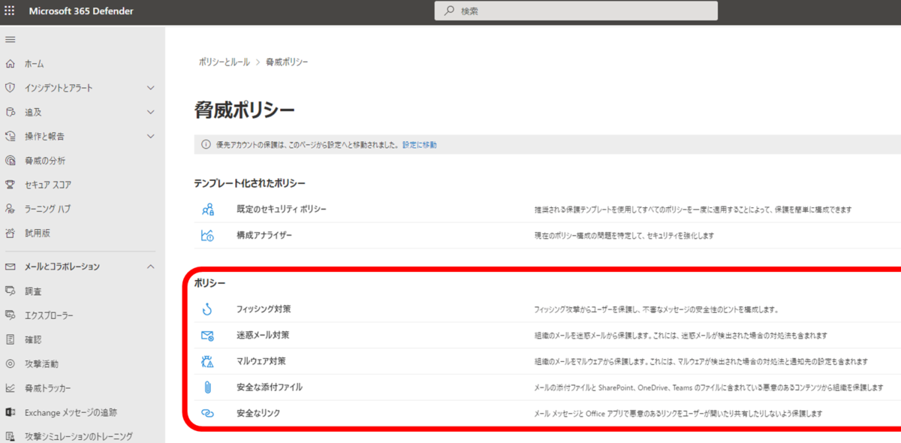The width and height of the screenshot is (901, 443).
Task: Select the Exchange メッセージの追跡 icon
Action: [11, 411]
